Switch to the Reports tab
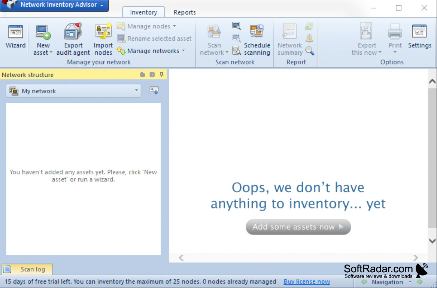This screenshot has height=288, width=437. pyautogui.click(x=185, y=12)
